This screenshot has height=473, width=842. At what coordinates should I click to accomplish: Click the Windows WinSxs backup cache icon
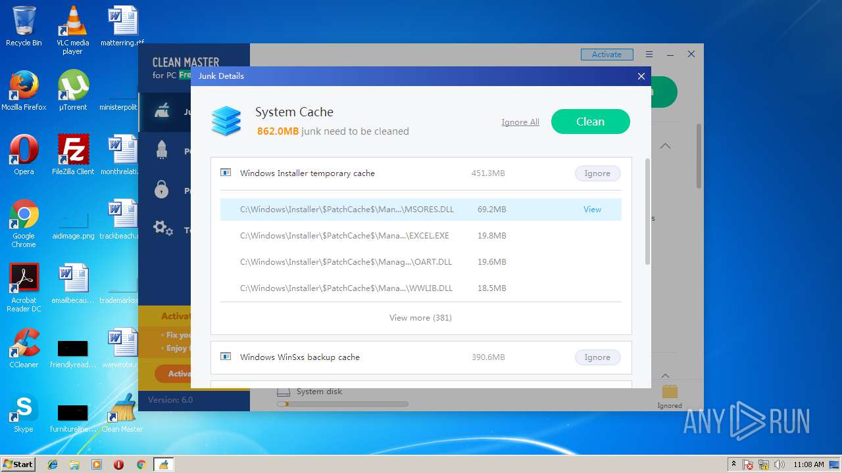[226, 357]
